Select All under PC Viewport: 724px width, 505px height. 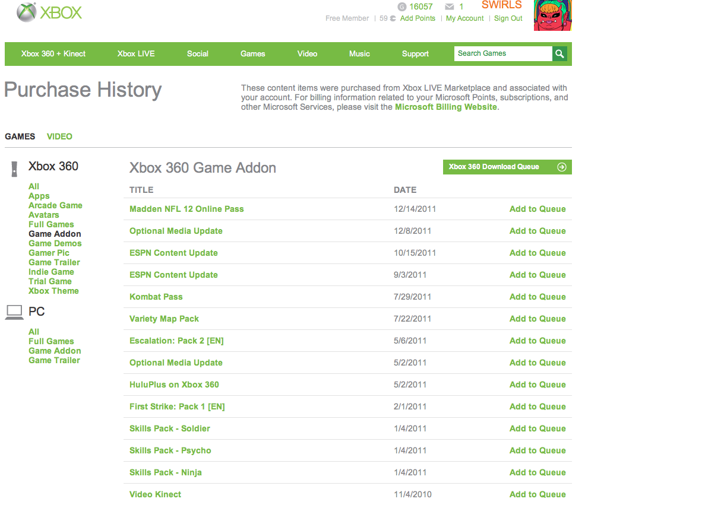(x=34, y=332)
